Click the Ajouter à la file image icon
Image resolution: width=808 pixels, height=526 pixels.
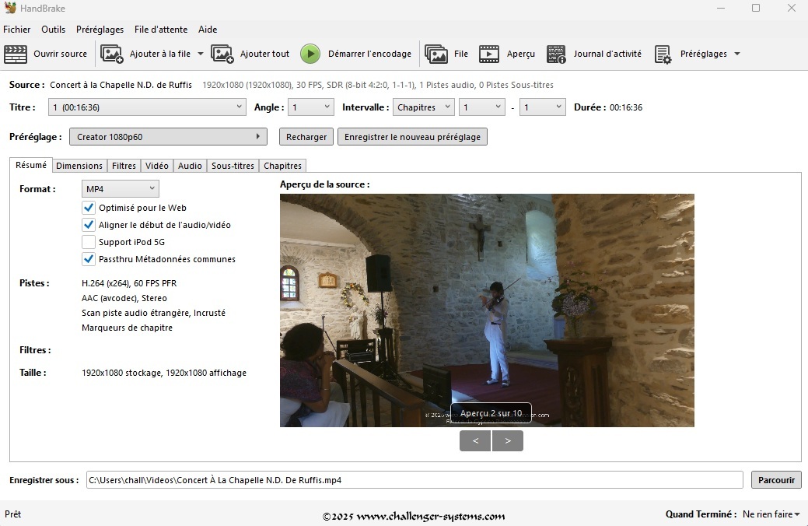tap(111, 54)
